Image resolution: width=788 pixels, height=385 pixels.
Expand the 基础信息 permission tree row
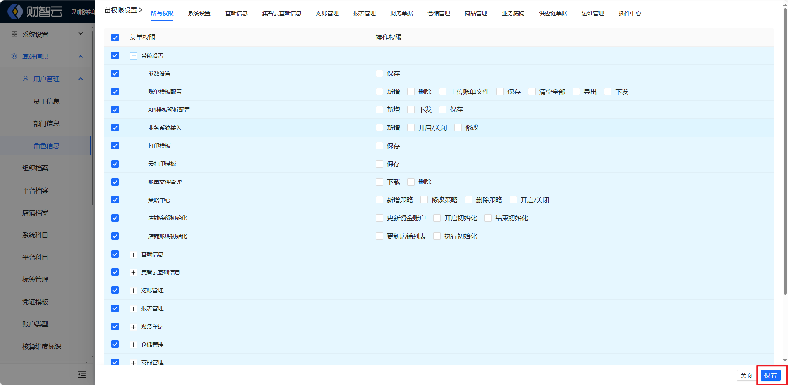click(x=133, y=255)
